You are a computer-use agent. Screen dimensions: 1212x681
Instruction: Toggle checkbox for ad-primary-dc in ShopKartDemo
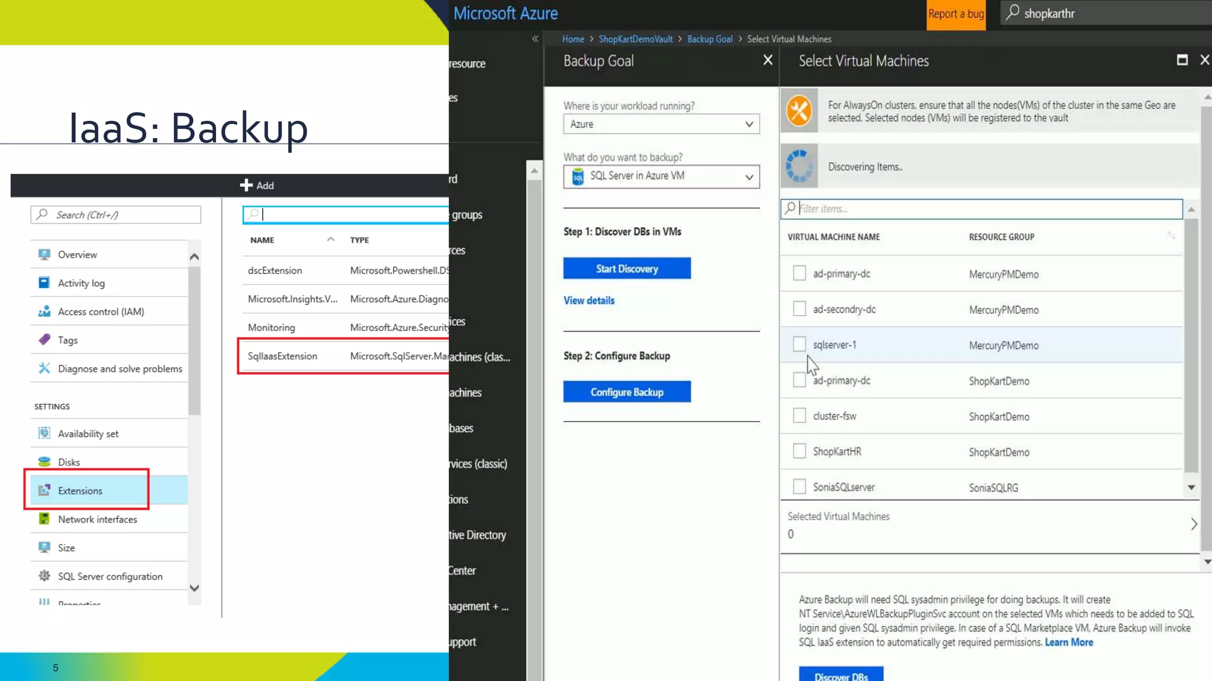click(800, 380)
